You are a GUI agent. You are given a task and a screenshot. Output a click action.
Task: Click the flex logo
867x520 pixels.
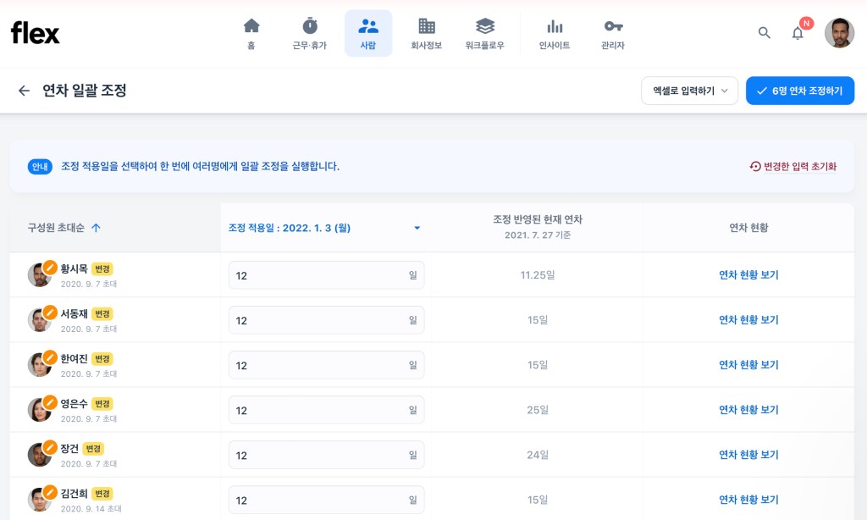click(36, 33)
